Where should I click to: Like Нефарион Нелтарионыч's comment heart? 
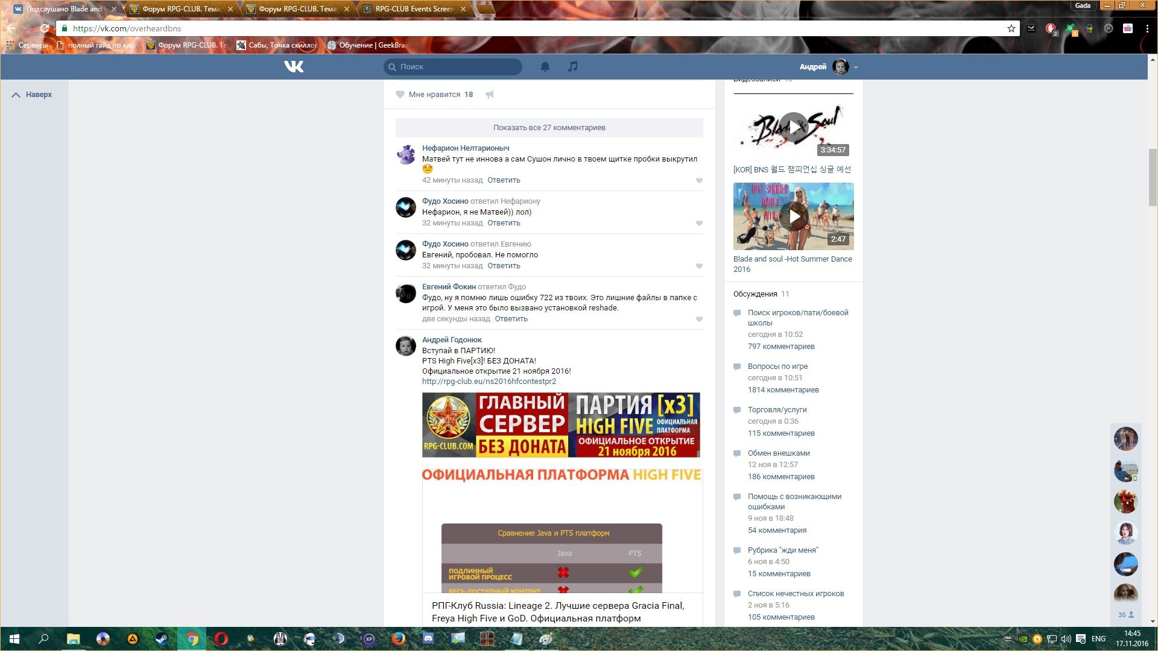[699, 180]
